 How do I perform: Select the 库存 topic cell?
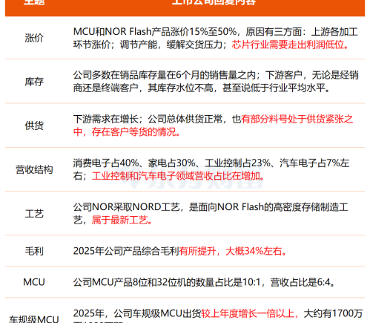tap(34, 82)
